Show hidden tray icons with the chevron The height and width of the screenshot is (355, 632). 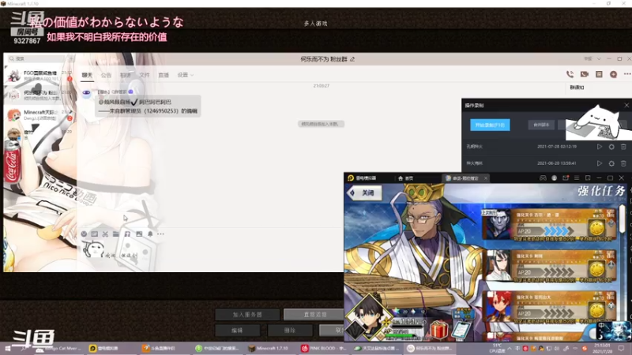(x=510, y=348)
